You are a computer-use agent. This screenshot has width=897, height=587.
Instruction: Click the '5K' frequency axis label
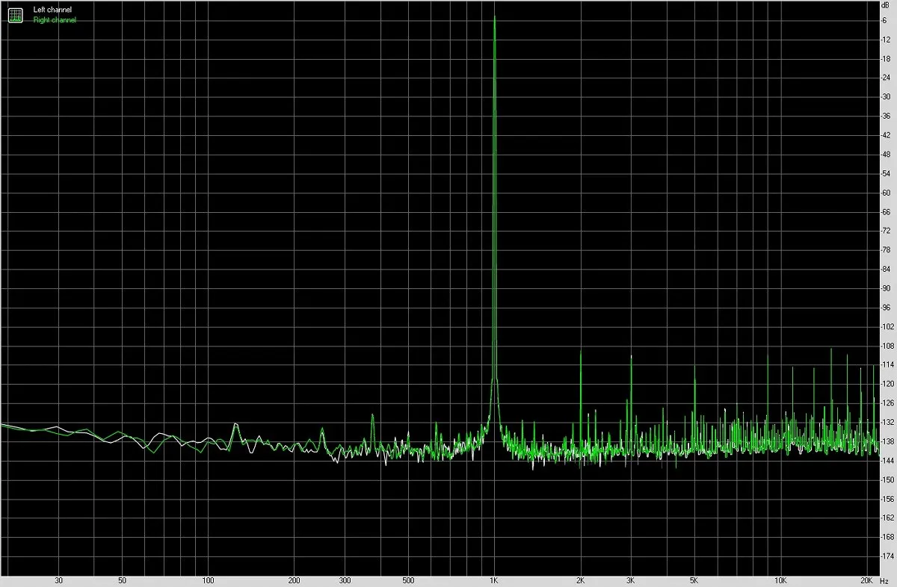click(x=694, y=580)
